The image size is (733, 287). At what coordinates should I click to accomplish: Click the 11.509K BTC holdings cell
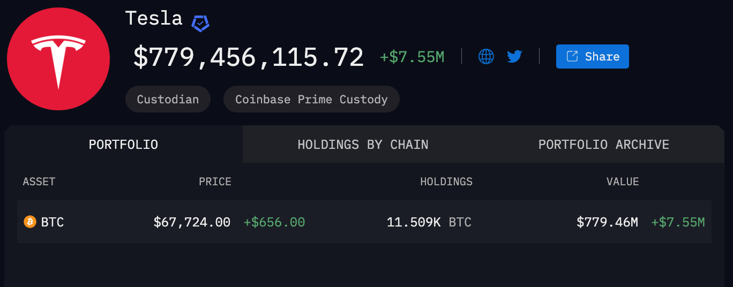click(429, 222)
